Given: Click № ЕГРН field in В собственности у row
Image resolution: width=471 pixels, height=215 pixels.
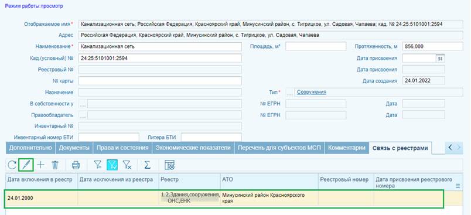Looking at the screenshot, I should coord(316,104).
